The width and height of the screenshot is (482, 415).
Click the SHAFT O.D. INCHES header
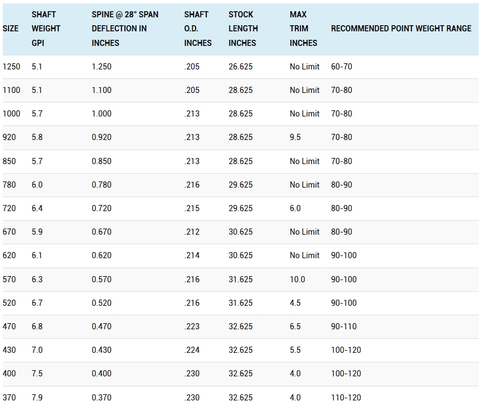point(198,29)
